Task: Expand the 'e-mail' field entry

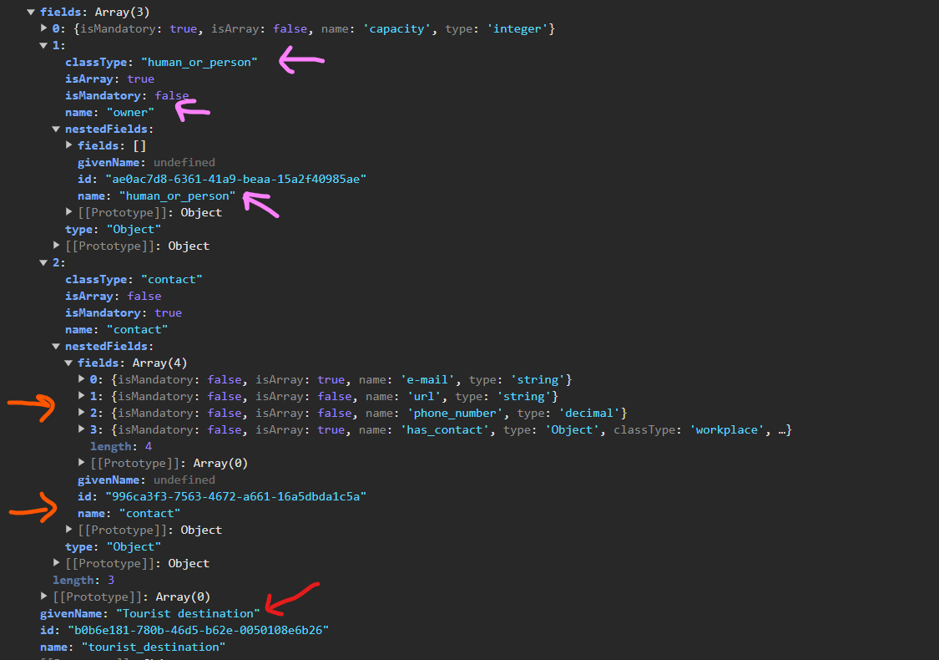Action: (82, 380)
